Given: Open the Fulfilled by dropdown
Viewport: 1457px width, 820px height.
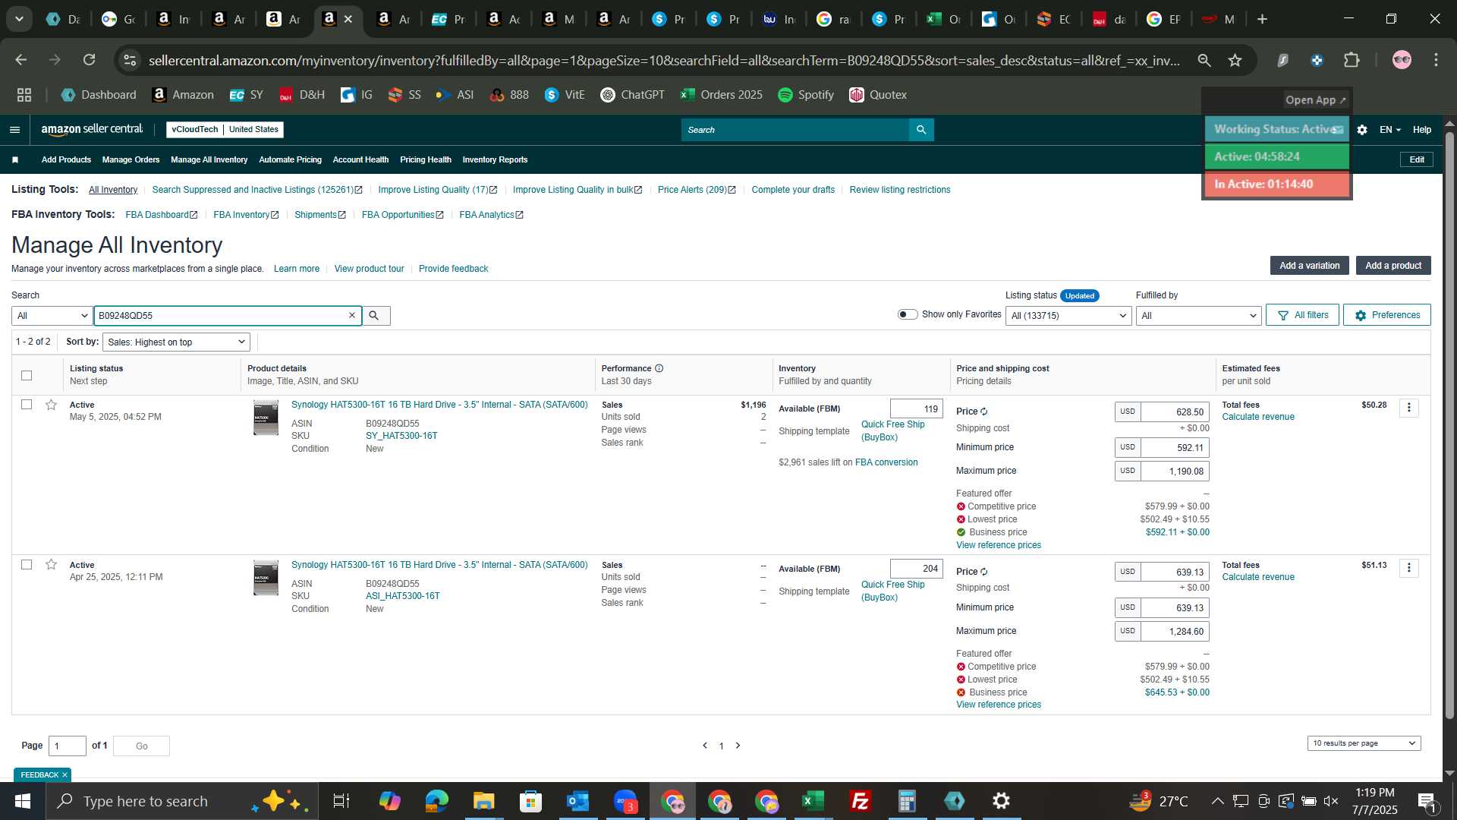Looking at the screenshot, I should [1198, 316].
